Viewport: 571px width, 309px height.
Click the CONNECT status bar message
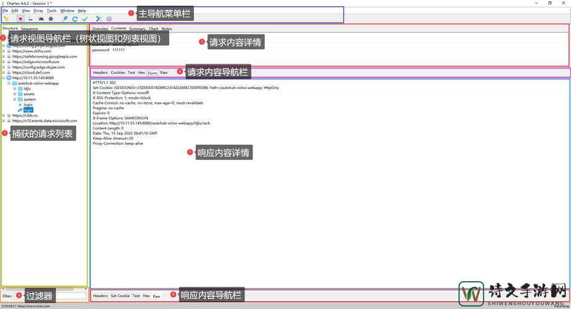point(25,306)
